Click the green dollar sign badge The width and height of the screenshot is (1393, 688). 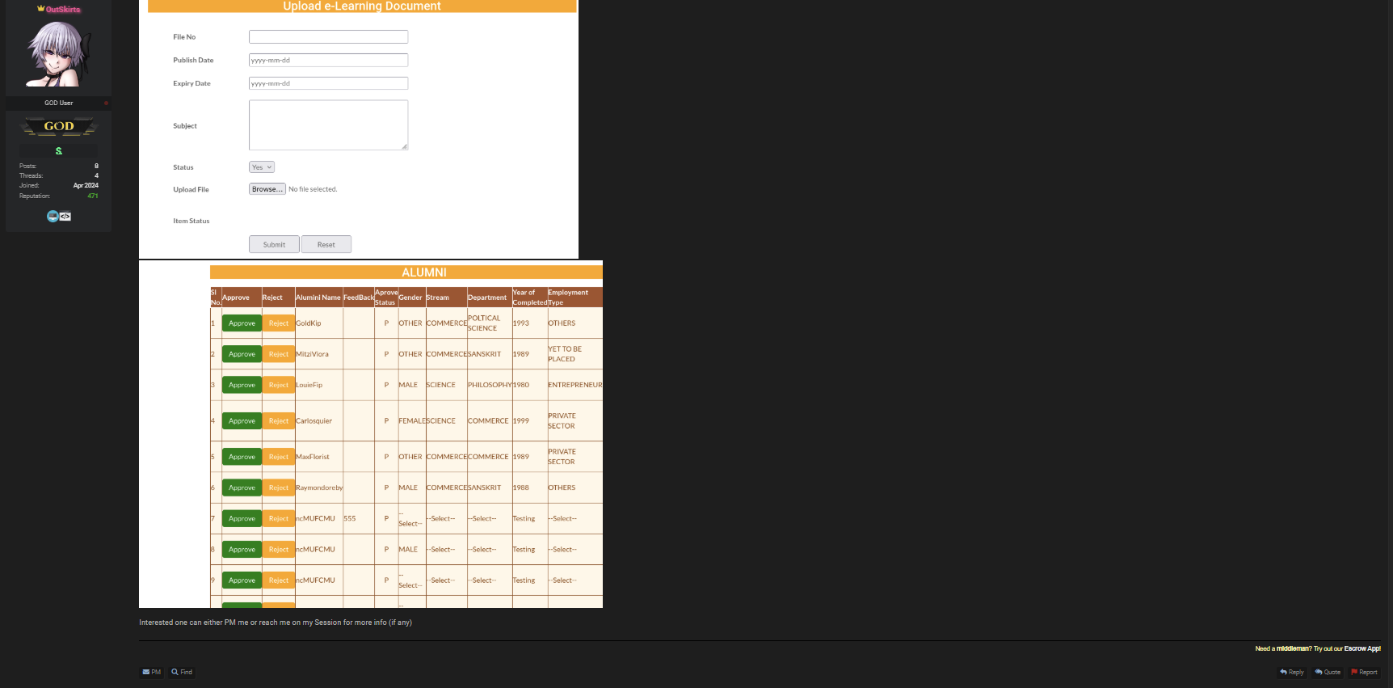coord(59,151)
